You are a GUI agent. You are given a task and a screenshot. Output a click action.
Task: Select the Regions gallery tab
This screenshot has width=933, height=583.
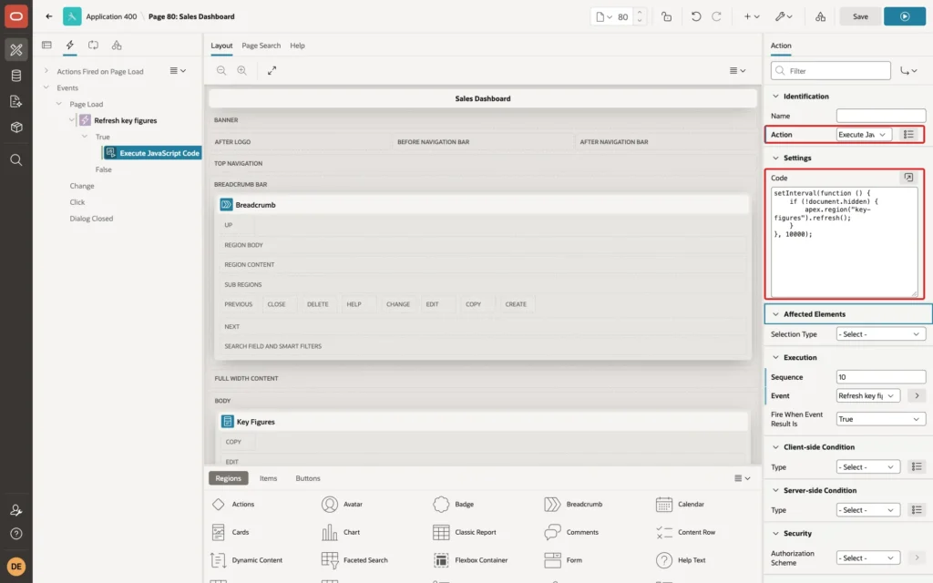click(228, 478)
